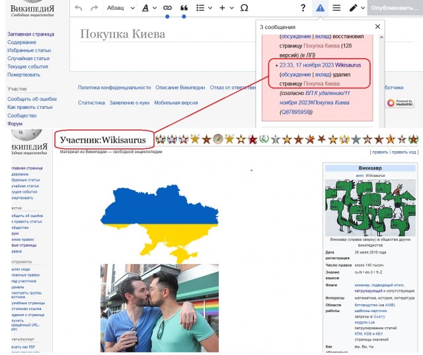The image size is (423, 355).
Task: Open the Заявление о куки footer link
Action: (x=130, y=103)
